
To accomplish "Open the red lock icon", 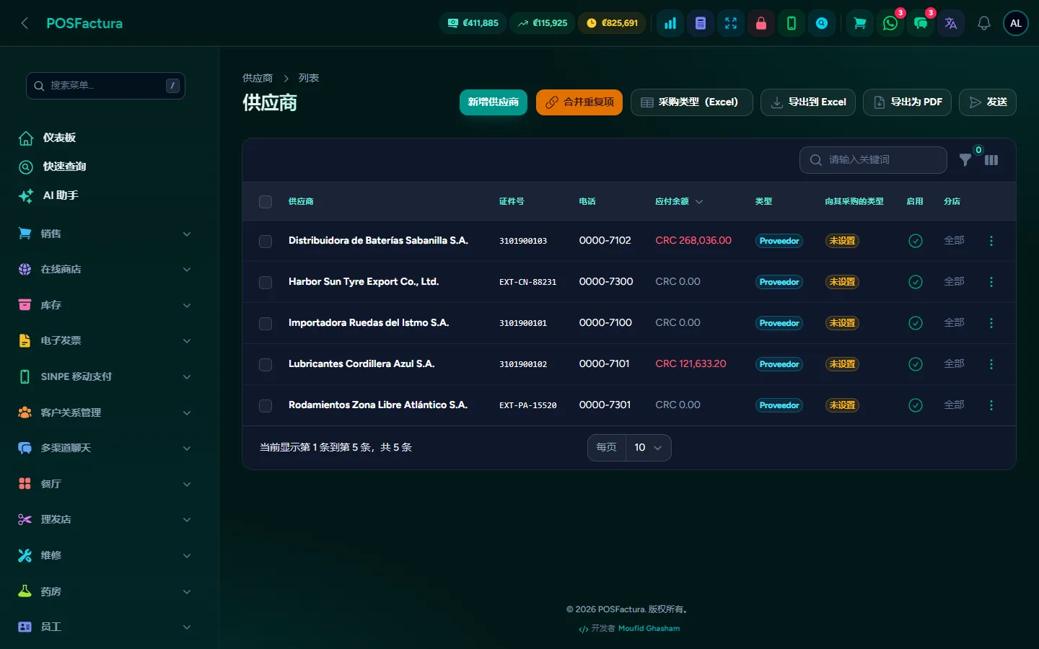I will pos(761,23).
